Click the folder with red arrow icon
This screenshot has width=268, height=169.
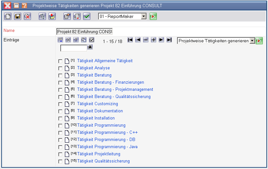(x=52, y=16)
